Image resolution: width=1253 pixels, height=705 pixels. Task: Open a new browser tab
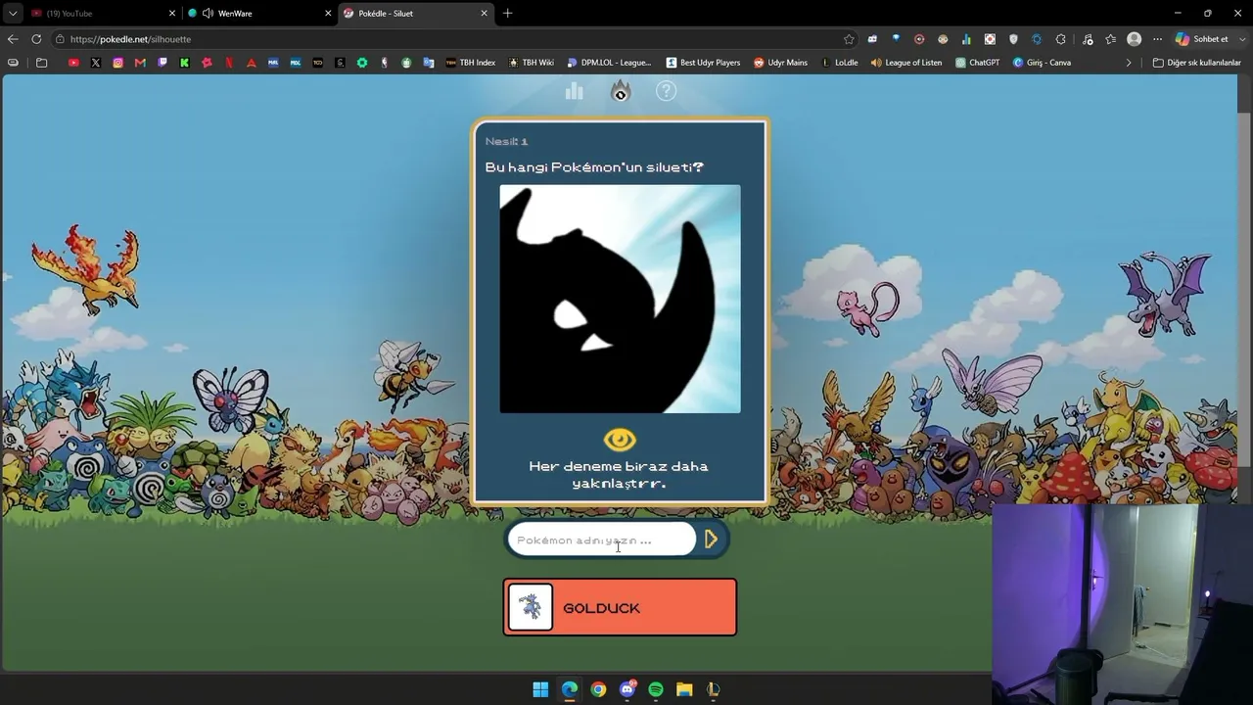coord(507,14)
